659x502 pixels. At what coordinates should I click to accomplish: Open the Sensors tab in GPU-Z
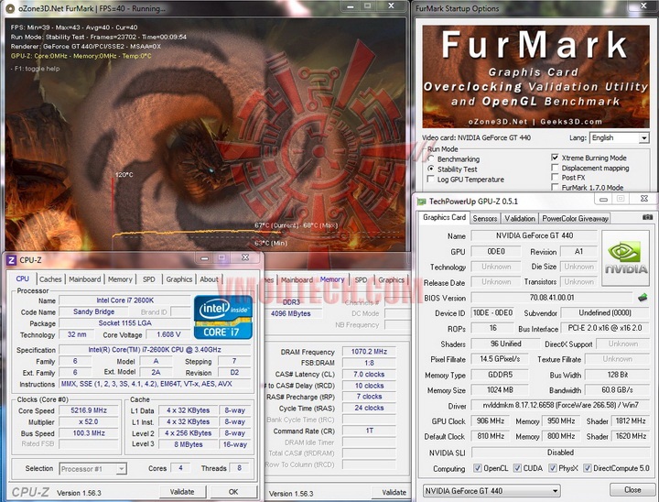[484, 218]
